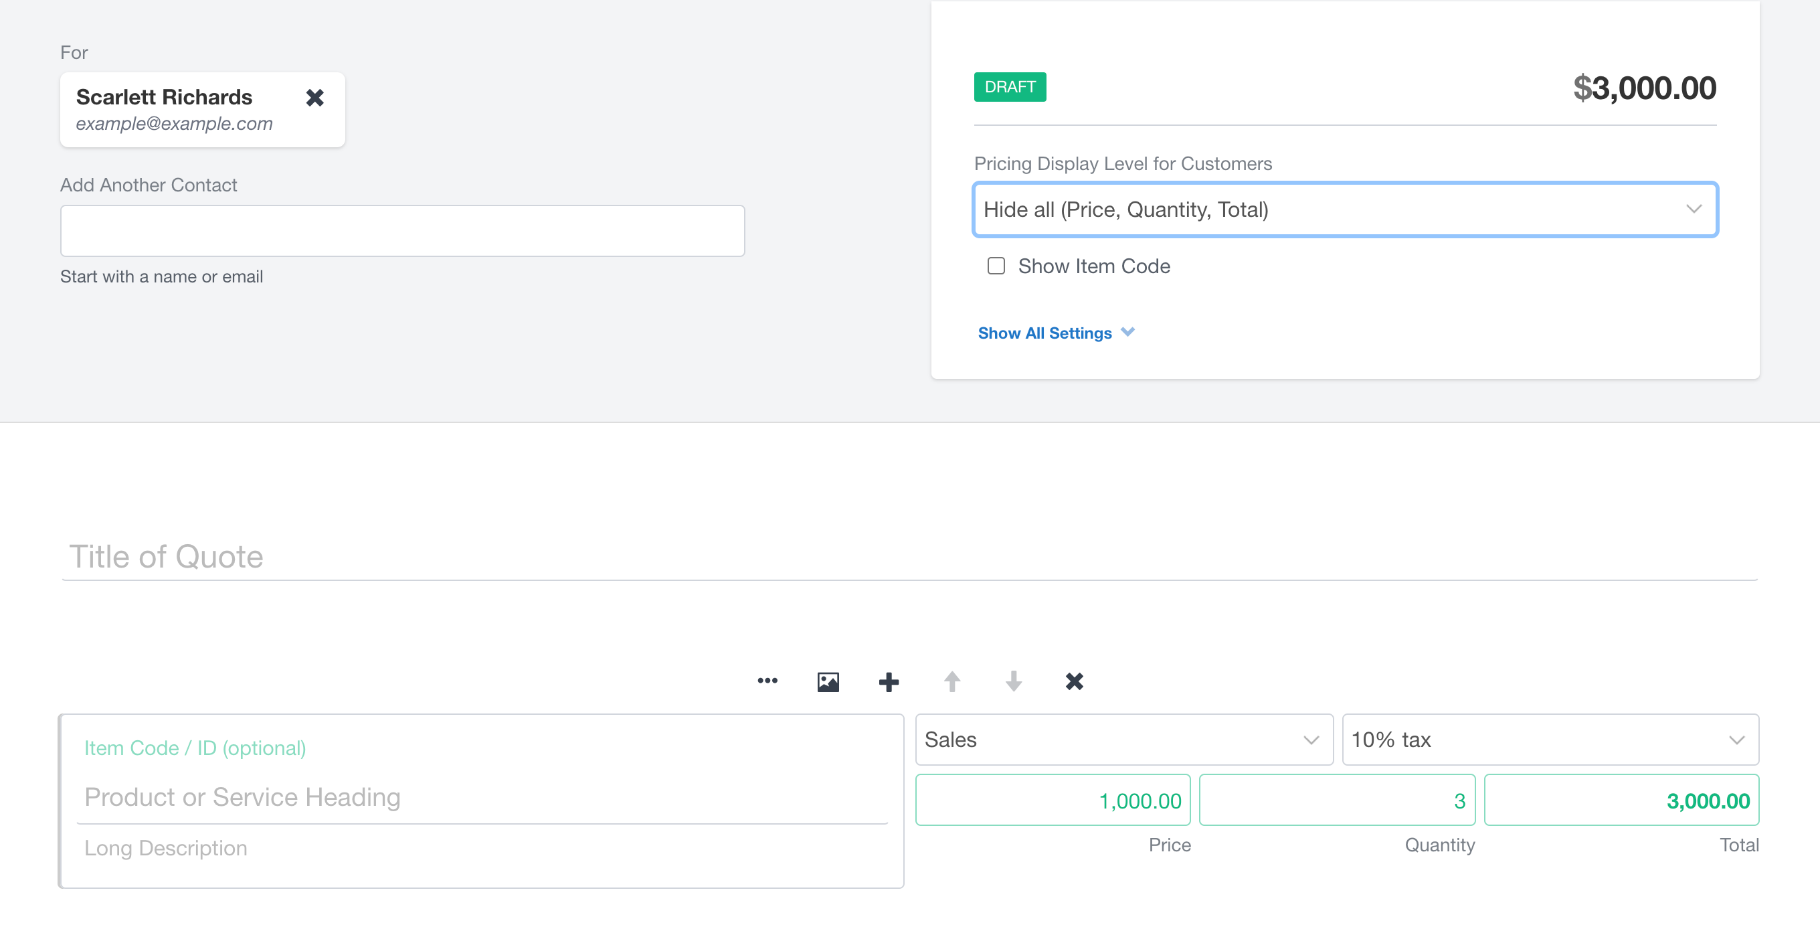Click the Item Code / ID field
1820x929 pixels.
pos(482,748)
